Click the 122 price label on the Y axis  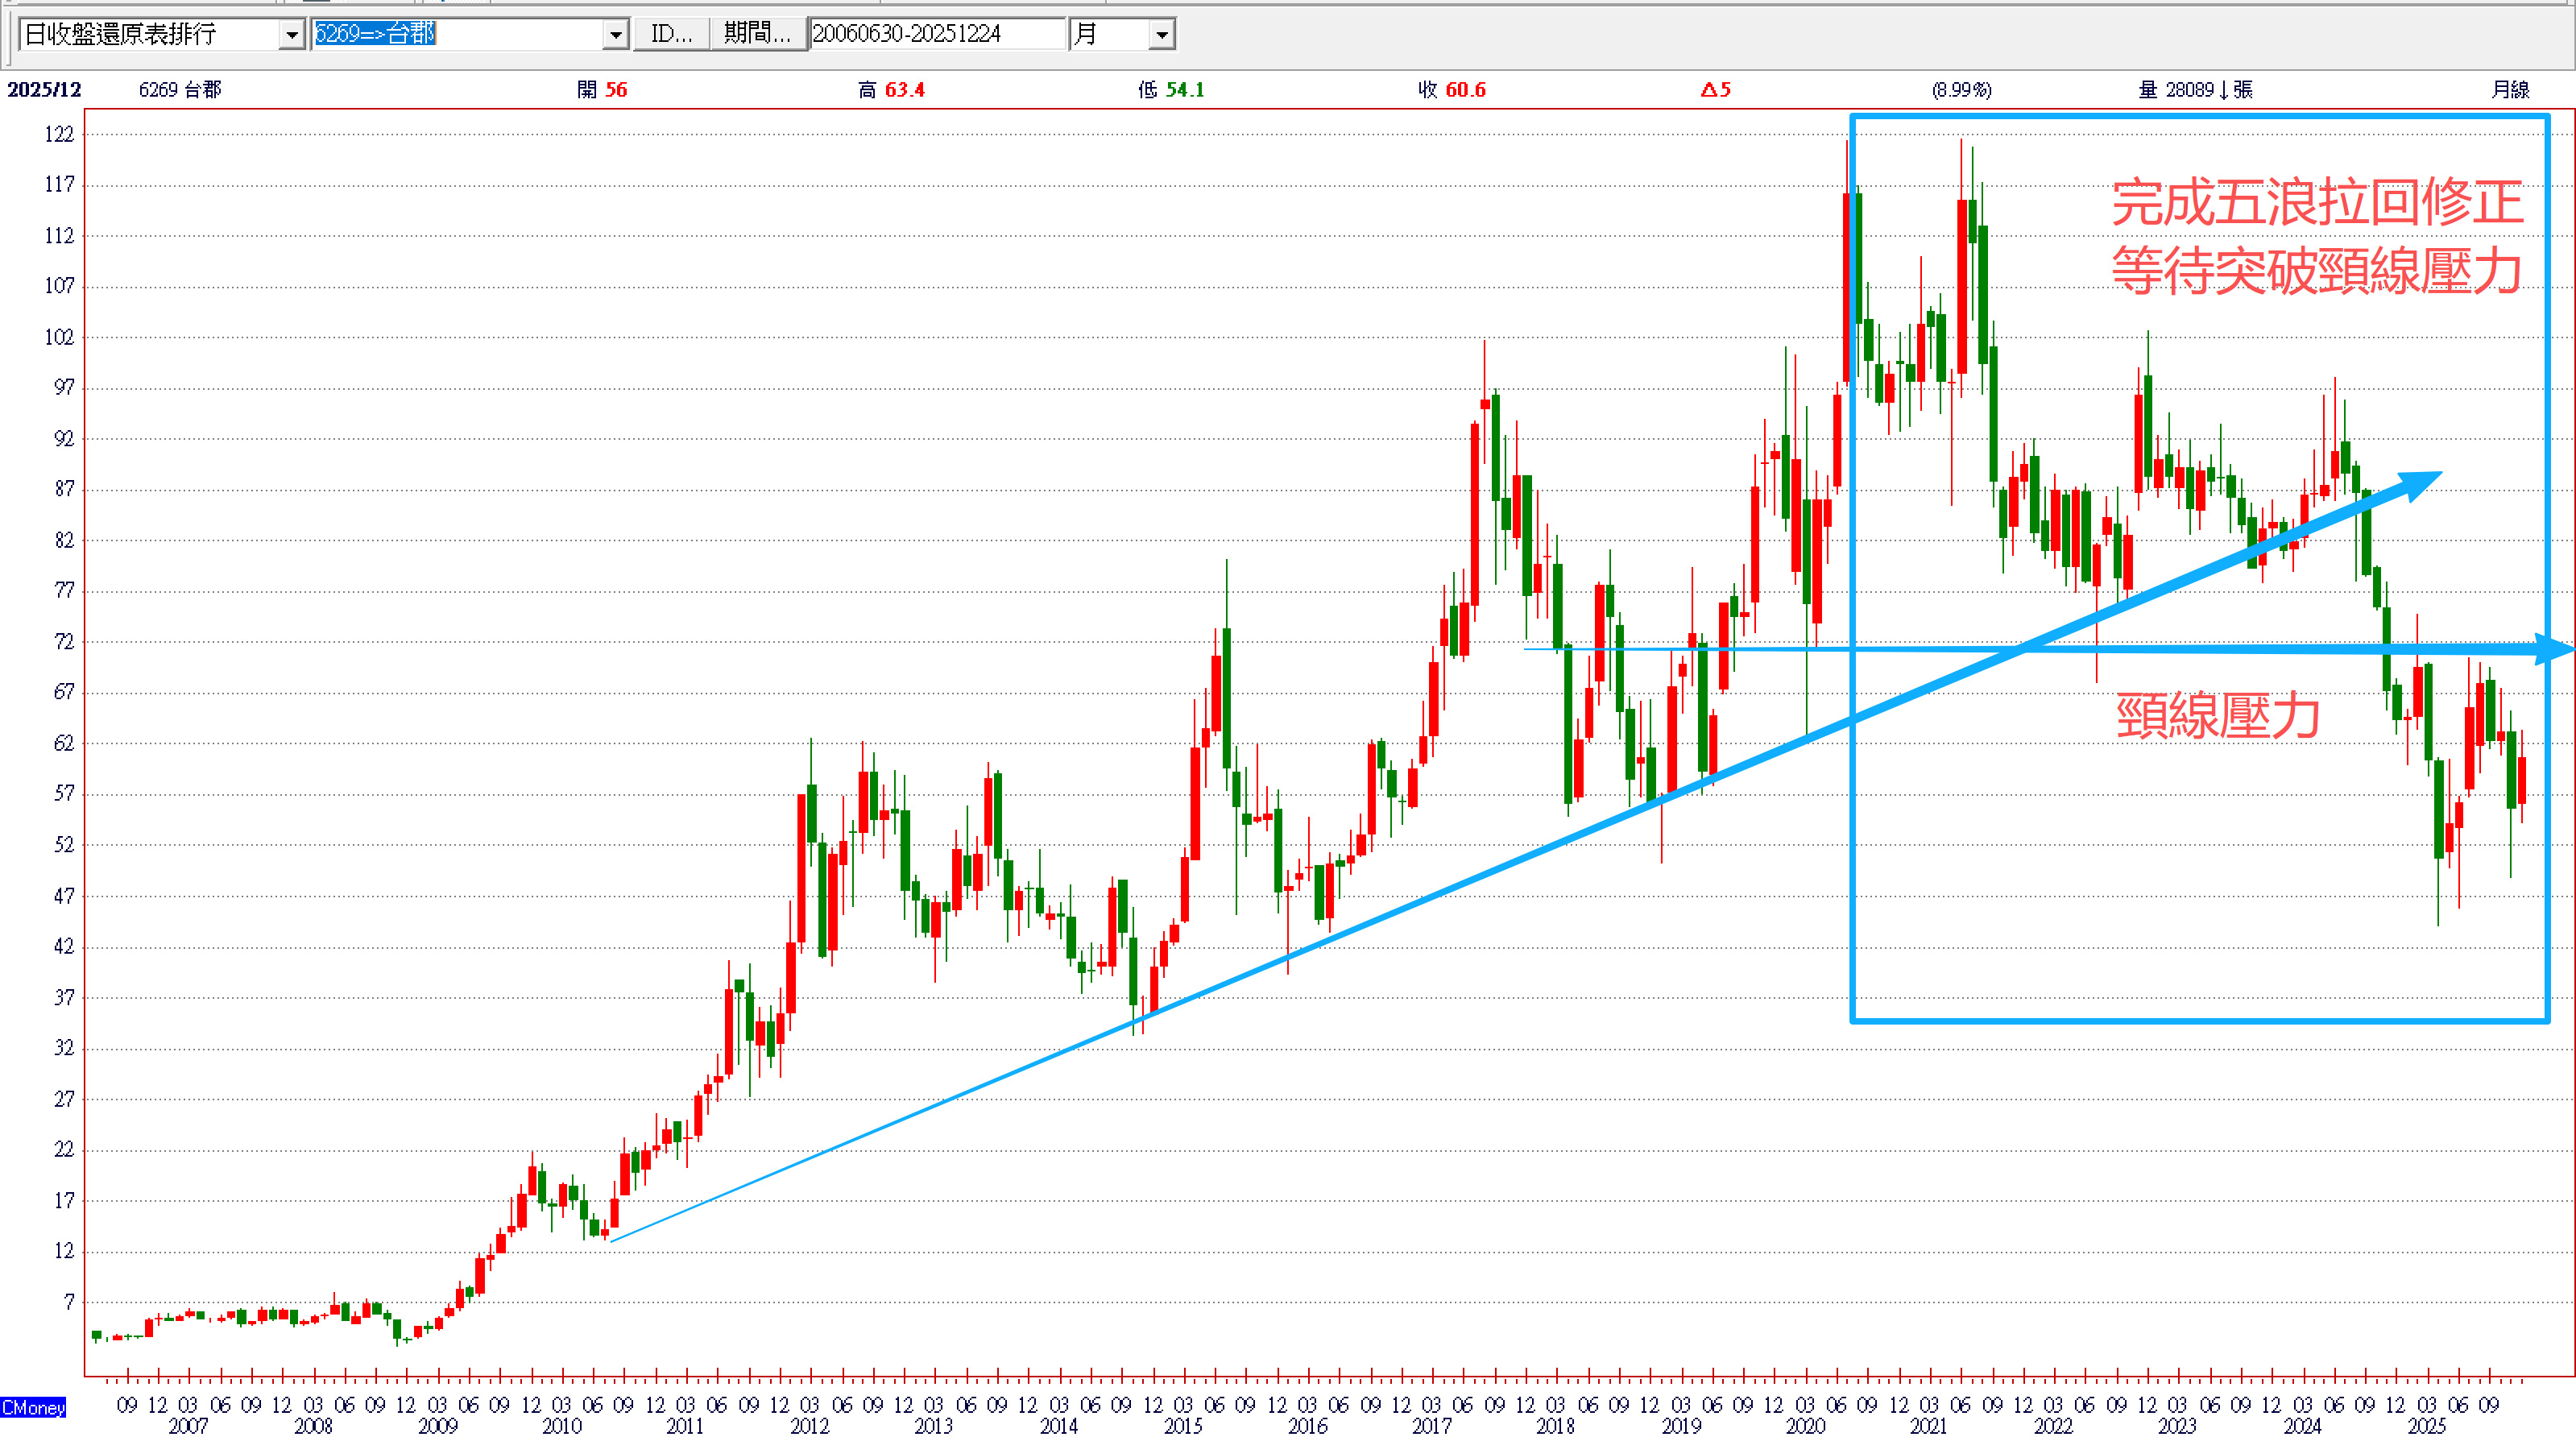pos(59,134)
